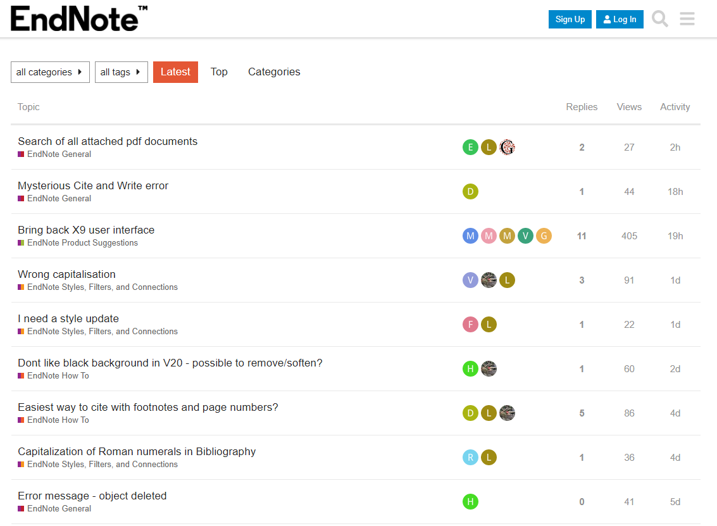Expand the all categories dropdown
717x526 pixels.
50,72
